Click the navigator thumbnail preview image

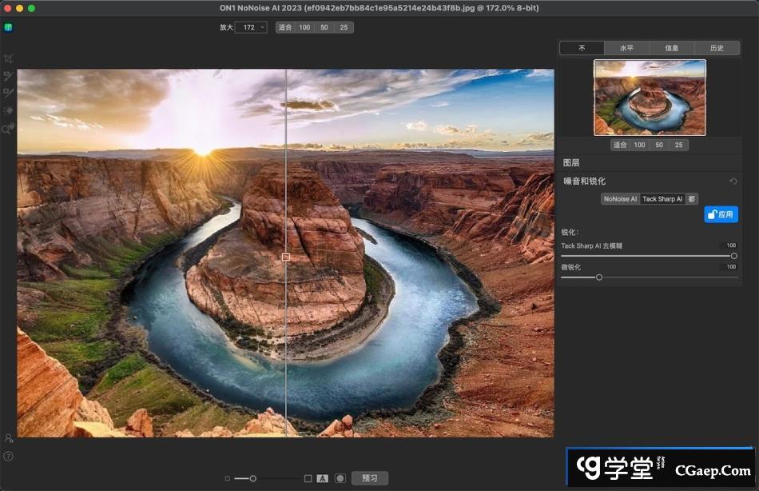click(x=649, y=98)
